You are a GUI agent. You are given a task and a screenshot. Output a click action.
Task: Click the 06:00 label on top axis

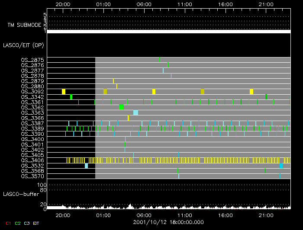144,4
